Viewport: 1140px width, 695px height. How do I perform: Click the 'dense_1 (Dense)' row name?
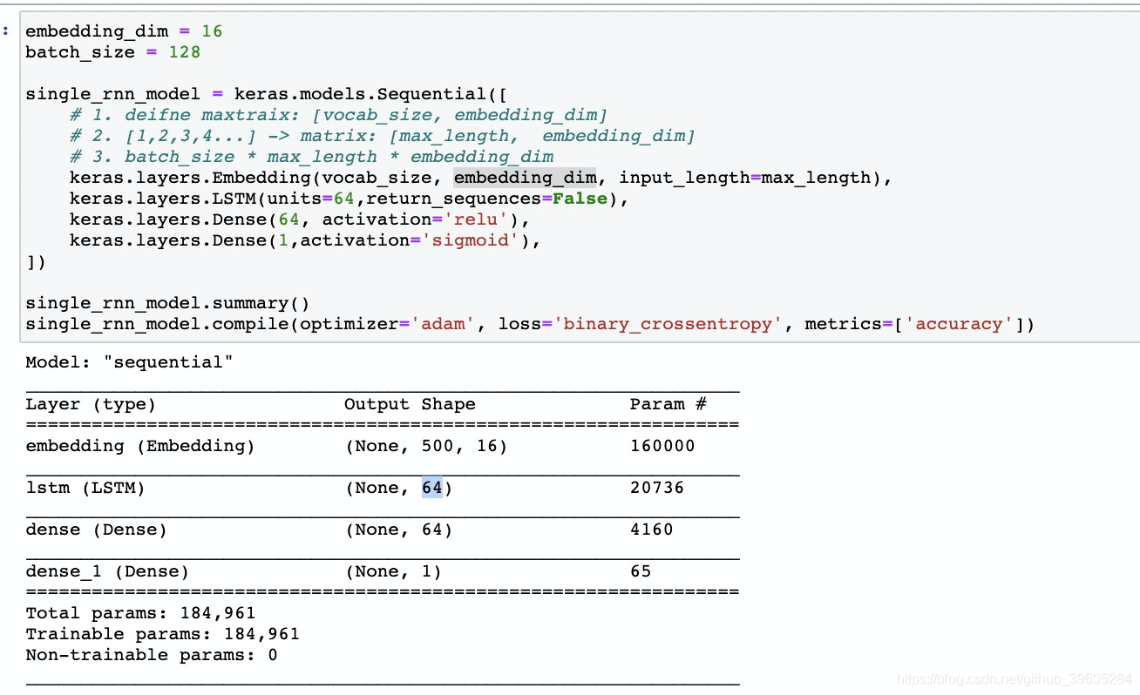tap(107, 571)
